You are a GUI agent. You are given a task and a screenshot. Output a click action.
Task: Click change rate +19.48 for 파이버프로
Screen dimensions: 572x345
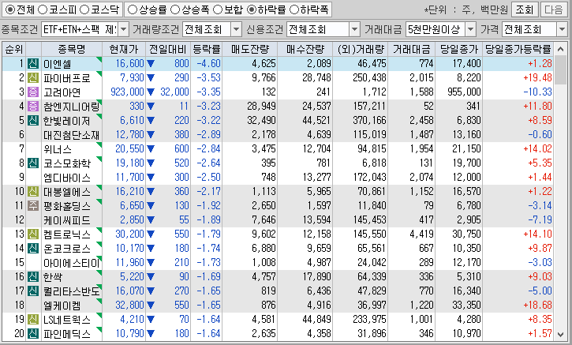[538, 77]
